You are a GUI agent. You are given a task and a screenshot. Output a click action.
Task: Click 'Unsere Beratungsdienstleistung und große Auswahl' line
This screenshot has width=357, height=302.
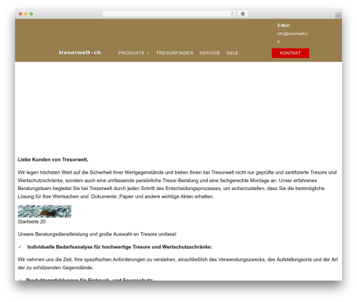97,234
